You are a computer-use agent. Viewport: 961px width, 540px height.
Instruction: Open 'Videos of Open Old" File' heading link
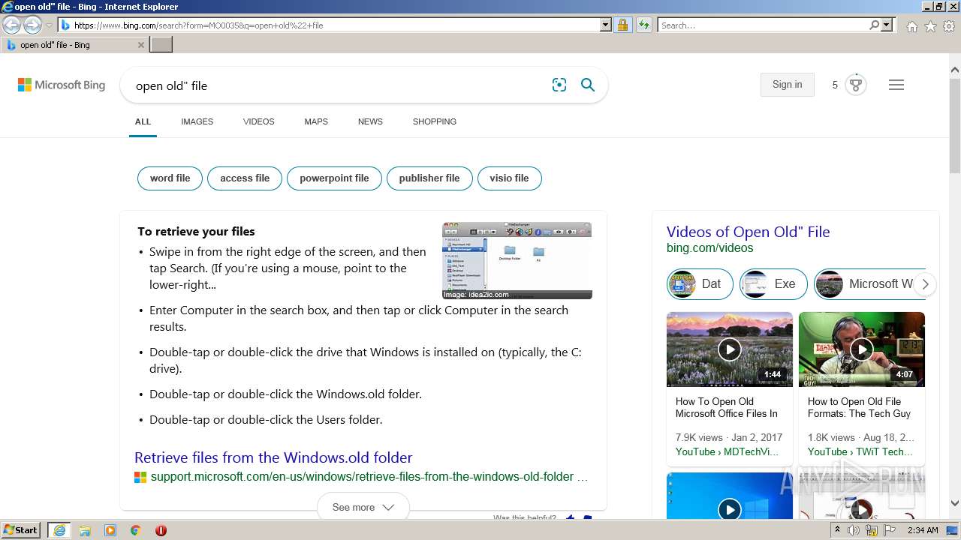[748, 232]
